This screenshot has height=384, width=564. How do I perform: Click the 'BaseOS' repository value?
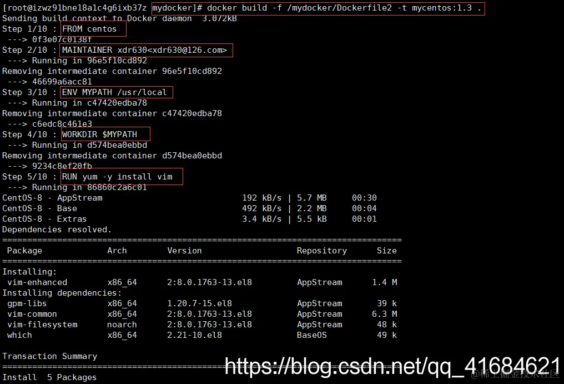coord(311,335)
